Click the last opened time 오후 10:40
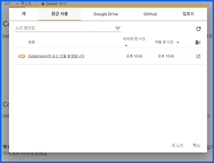The width and height of the screenshot is (214, 163). tap(134, 56)
